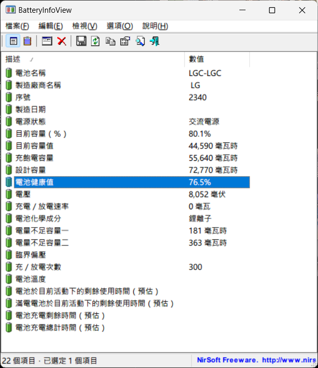Click battery icon beside 電池化學成分

coord(9,218)
